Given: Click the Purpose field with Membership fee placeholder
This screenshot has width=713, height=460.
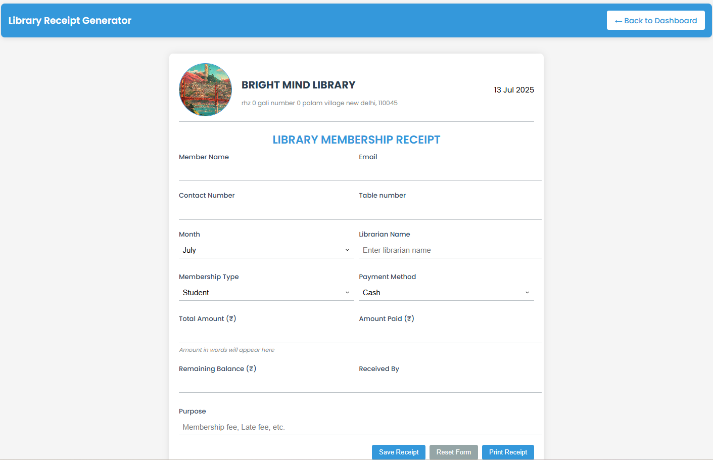Looking at the screenshot, I should (x=354, y=427).
